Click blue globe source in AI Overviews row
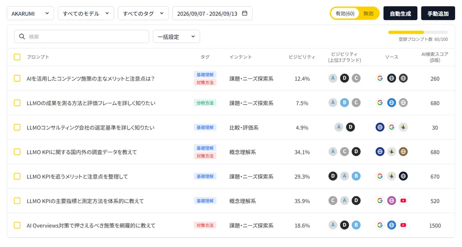 click(x=392, y=225)
